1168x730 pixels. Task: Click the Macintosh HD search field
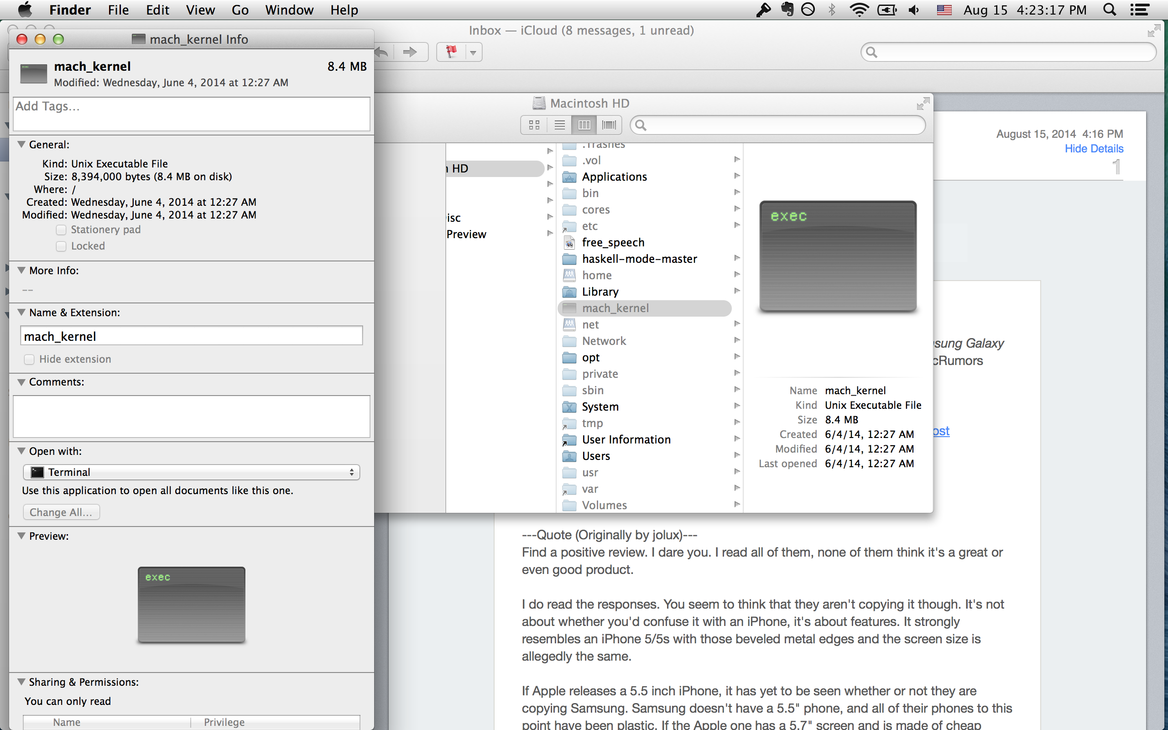tap(778, 125)
